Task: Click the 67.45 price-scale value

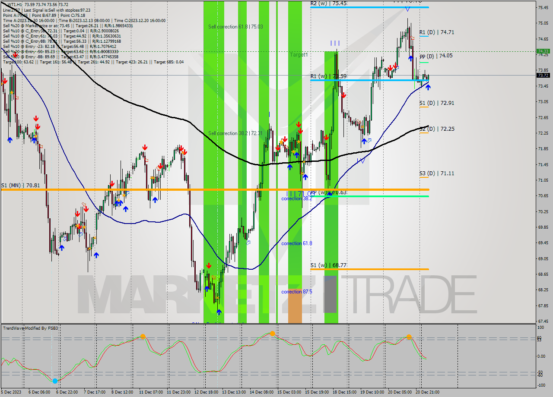Action: 543,321
